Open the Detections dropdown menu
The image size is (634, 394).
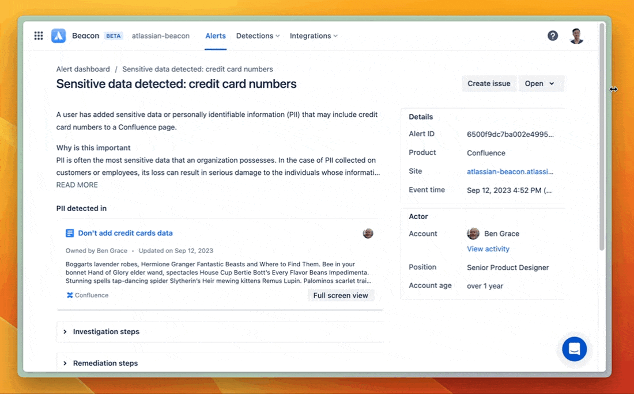pyautogui.click(x=258, y=36)
